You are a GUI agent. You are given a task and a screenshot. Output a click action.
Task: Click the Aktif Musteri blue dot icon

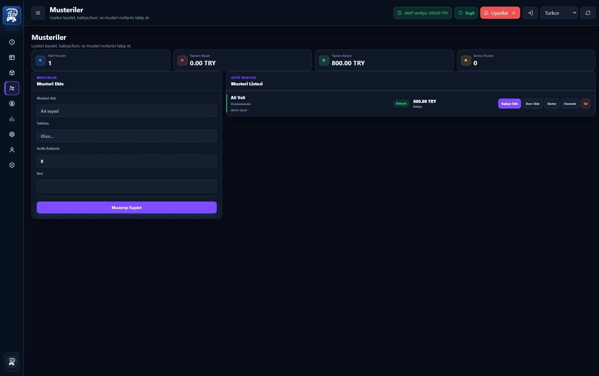coord(40,60)
